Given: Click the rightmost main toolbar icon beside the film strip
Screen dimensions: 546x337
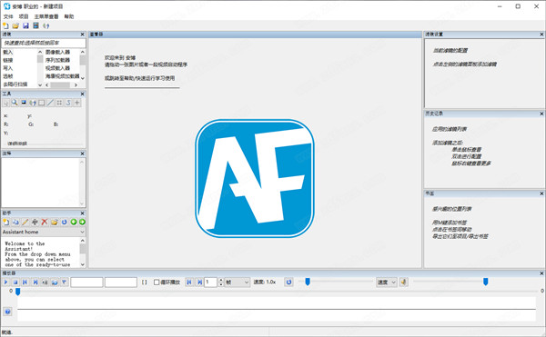Looking at the screenshot, I should click(46, 25).
